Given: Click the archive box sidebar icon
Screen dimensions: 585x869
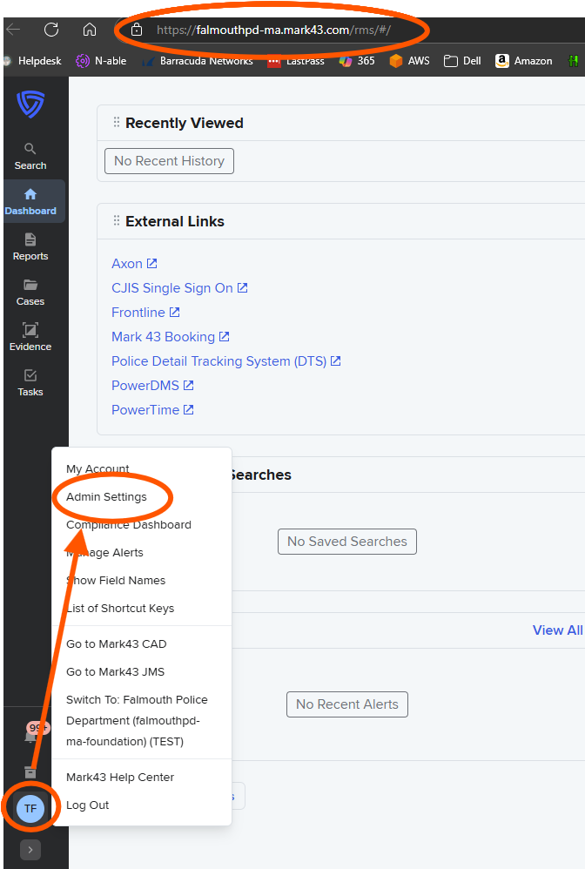Looking at the screenshot, I should (30, 771).
